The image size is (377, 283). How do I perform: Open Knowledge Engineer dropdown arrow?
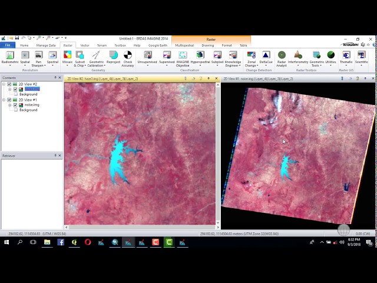[x=240, y=65]
